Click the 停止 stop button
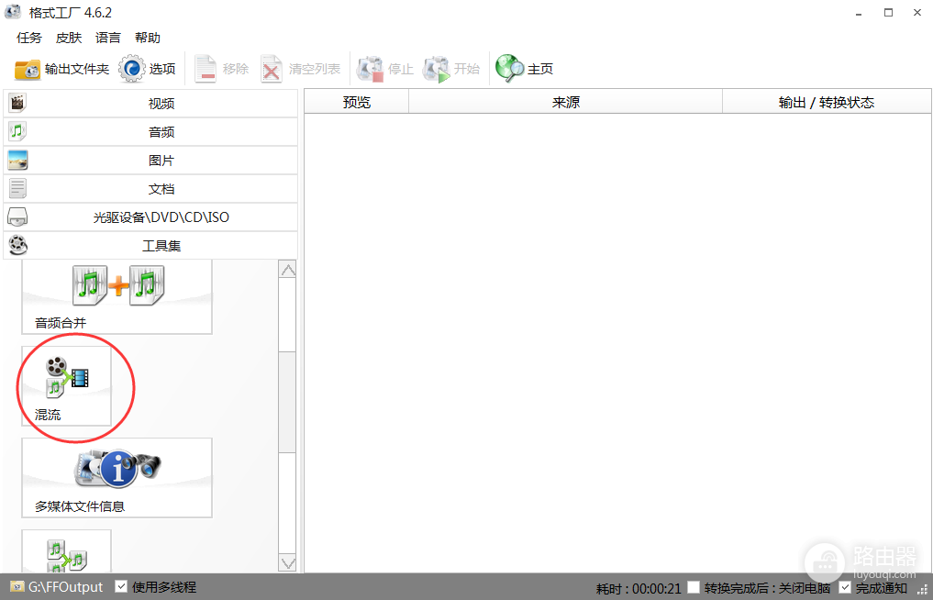Screen dimensions: 933x600 click(385, 69)
